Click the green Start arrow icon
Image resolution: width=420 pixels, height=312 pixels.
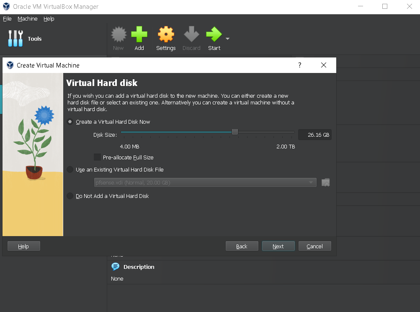(214, 34)
